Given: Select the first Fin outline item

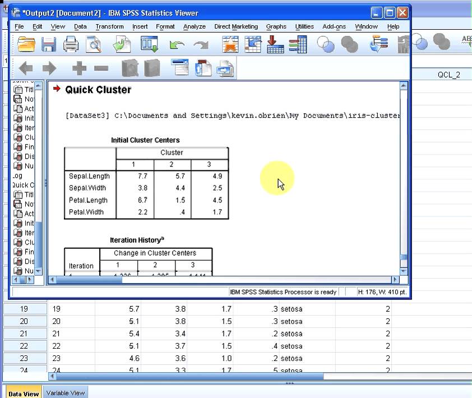Looking at the screenshot, I should (x=24, y=147).
